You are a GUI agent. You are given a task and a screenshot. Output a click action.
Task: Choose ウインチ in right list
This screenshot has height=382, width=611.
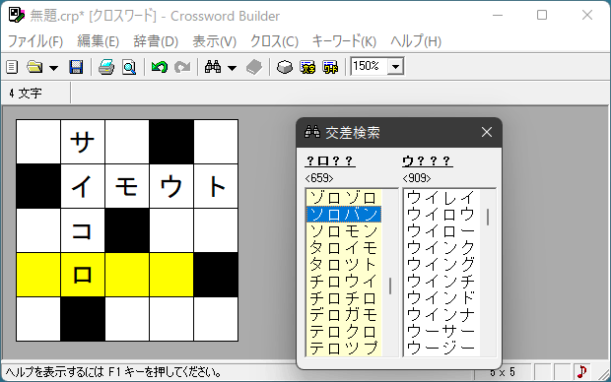tap(441, 282)
